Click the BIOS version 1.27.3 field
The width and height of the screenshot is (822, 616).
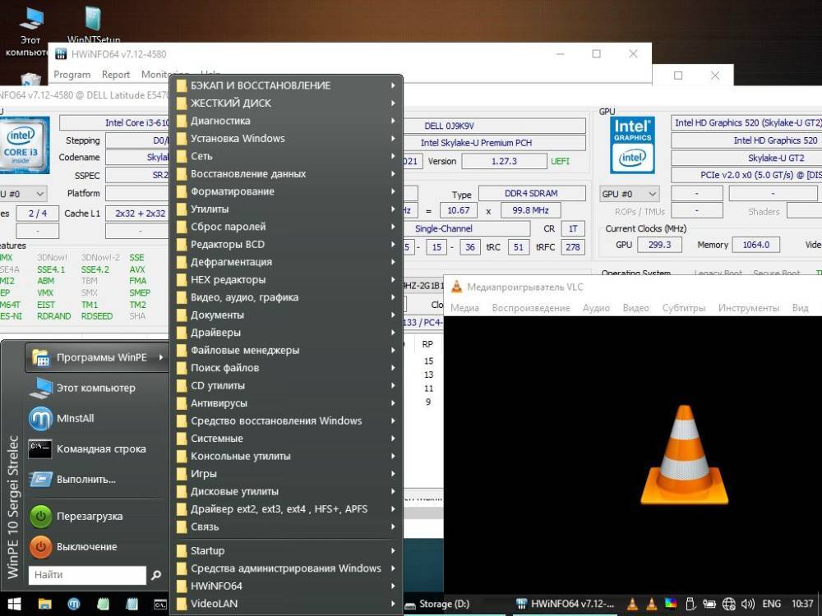504,161
